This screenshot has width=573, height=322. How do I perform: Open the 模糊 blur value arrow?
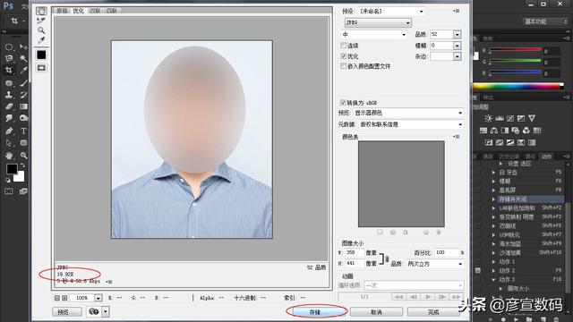[x=458, y=46]
